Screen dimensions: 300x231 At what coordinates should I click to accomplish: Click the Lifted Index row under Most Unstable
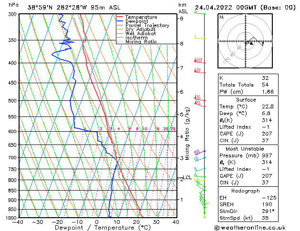pyautogui.click(x=248, y=169)
